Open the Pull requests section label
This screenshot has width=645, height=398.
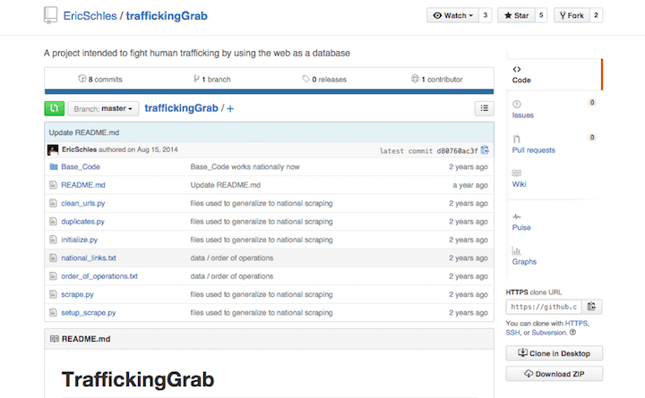(x=534, y=150)
